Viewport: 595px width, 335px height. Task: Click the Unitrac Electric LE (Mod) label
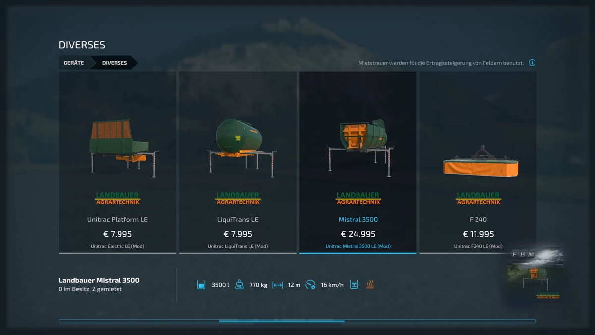pos(118,246)
